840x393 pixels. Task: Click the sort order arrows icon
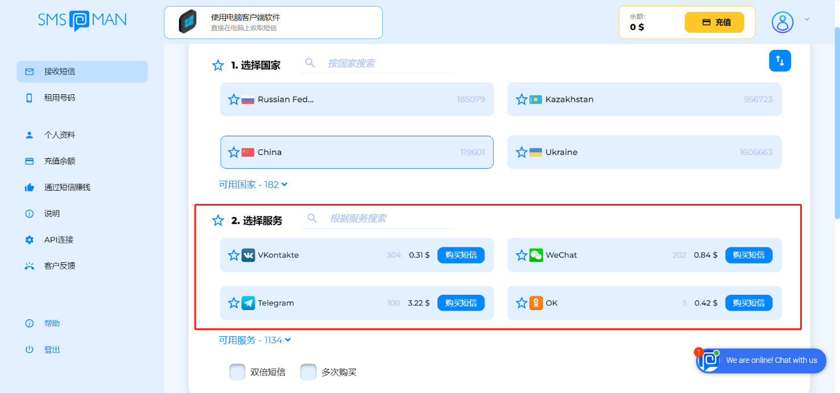click(x=780, y=60)
